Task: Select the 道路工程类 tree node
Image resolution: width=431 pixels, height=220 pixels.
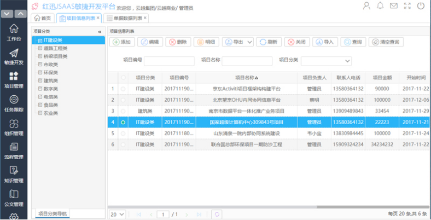Action: tap(55, 48)
